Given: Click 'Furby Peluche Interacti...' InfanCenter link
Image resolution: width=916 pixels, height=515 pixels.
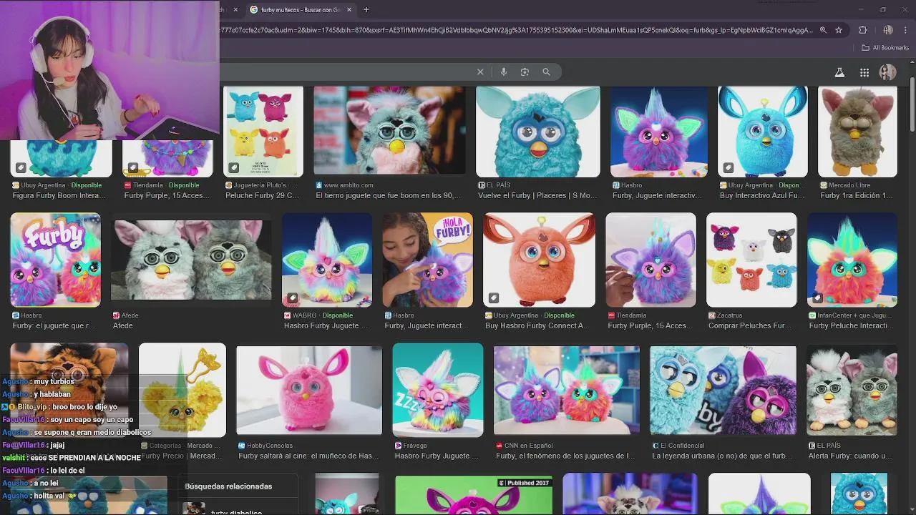Looking at the screenshot, I should coord(852,325).
